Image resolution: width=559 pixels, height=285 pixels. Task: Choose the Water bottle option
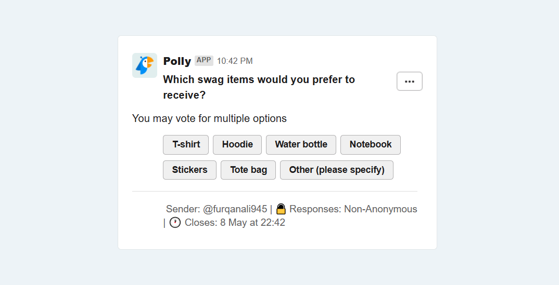tap(301, 145)
